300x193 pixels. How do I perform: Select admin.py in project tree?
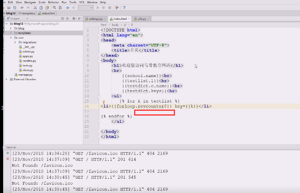point(29,52)
